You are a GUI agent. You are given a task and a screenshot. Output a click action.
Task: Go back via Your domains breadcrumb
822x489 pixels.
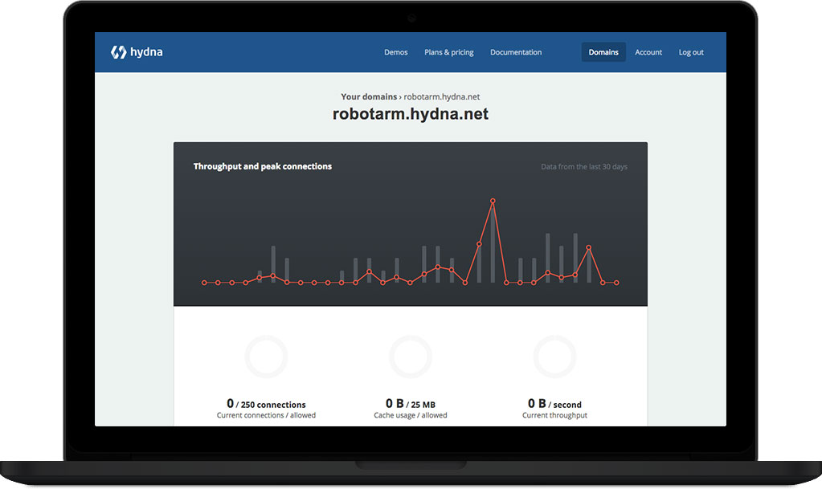coord(369,97)
